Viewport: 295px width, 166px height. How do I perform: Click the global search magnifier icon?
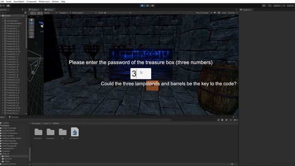tap(270, 6)
